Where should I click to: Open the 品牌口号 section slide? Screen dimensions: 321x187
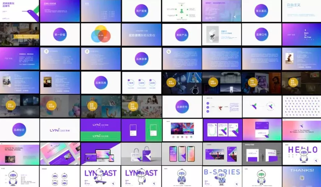click(262, 35)
